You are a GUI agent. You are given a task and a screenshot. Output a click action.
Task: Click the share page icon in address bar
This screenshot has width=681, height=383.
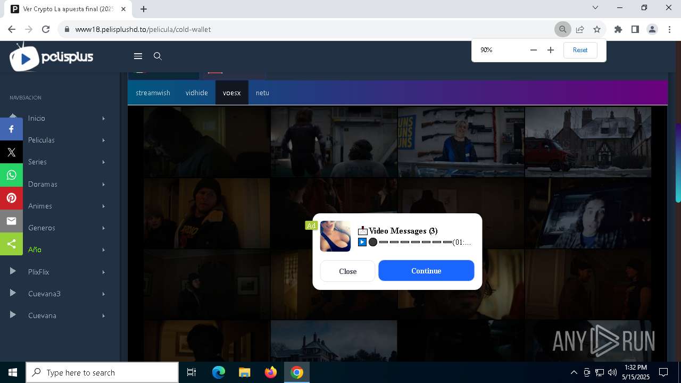[x=580, y=29]
